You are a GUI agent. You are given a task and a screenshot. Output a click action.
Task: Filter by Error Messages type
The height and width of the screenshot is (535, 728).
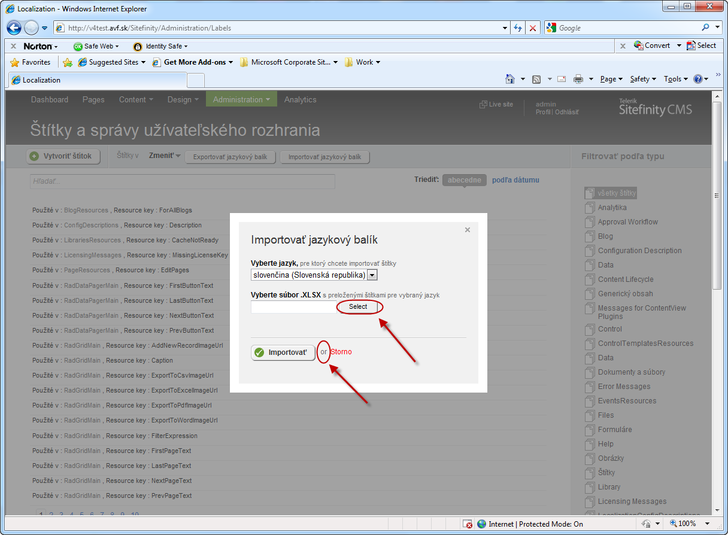coord(624,387)
